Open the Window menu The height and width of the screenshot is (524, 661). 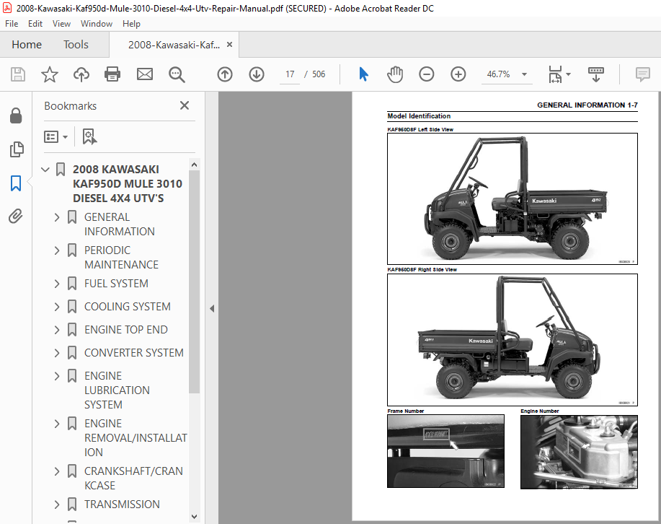click(x=96, y=24)
